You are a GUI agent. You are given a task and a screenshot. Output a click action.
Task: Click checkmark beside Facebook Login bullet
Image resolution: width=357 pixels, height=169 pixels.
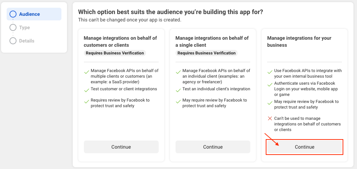pyautogui.click(x=270, y=85)
